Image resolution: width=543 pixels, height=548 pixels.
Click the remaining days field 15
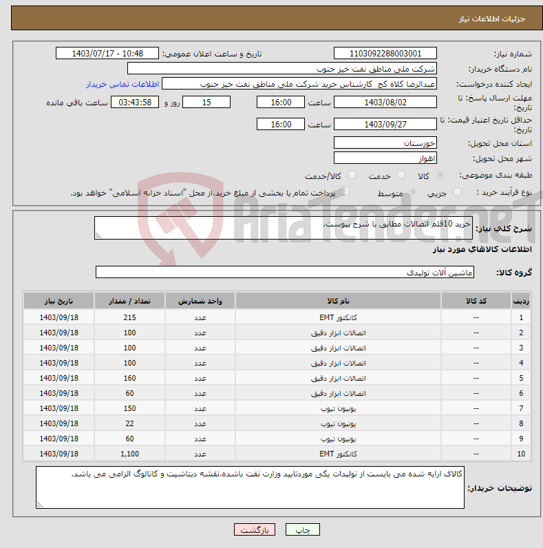[x=206, y=102]
